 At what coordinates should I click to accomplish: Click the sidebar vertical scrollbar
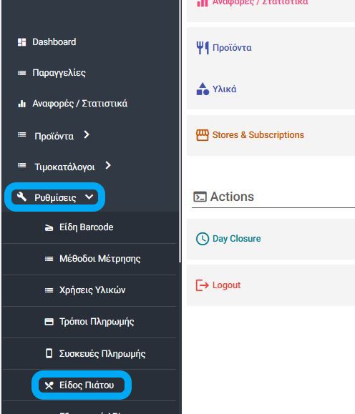(x=180, y=131)
